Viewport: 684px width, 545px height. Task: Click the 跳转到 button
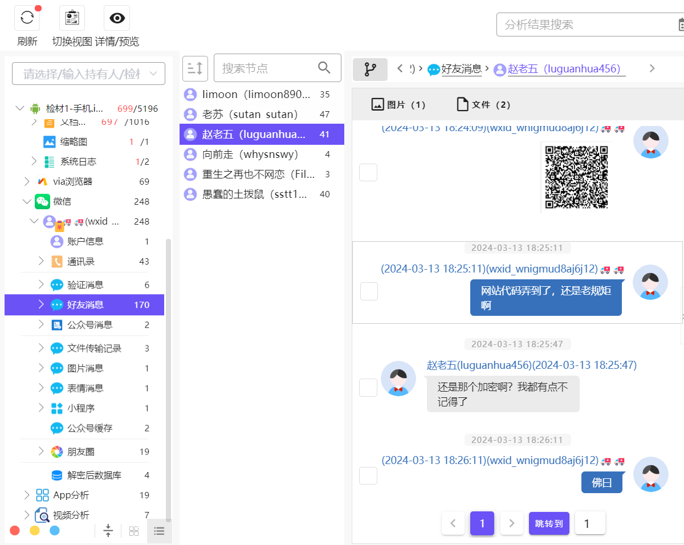[549, 523]
